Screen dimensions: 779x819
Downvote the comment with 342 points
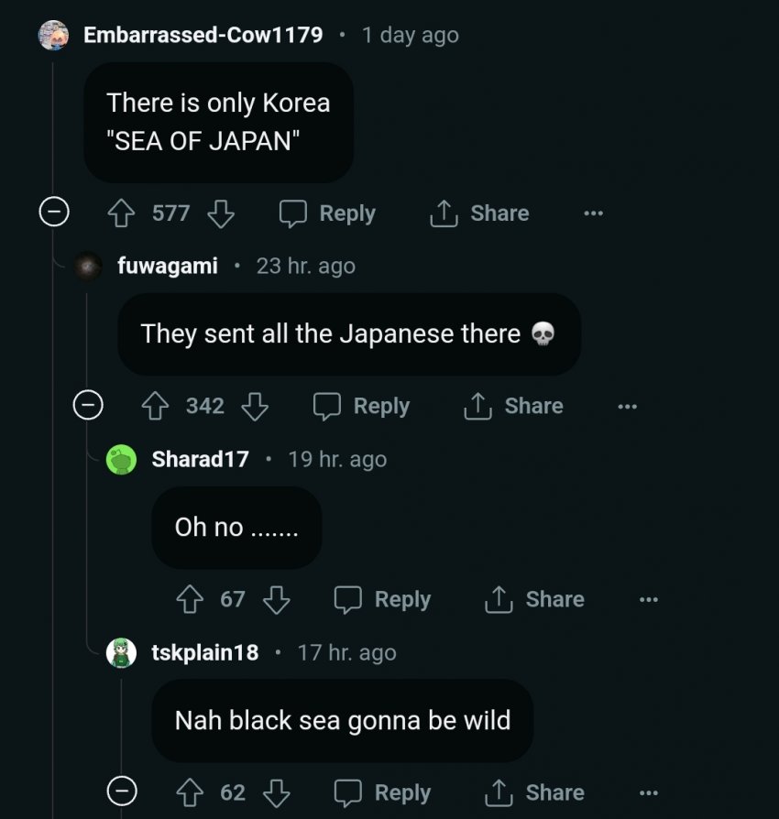click(x=255, y=406)
